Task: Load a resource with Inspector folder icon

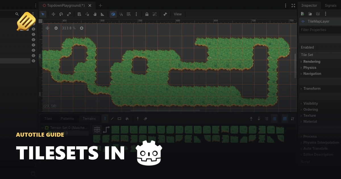Action: pyautogui.click(x=310, y=14)
